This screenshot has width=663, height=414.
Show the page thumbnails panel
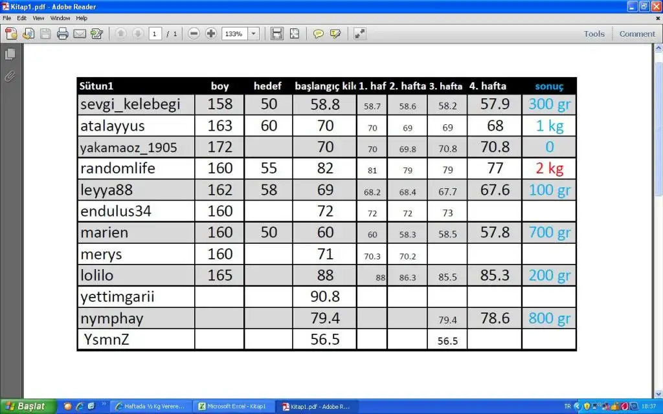pos(10,54)
